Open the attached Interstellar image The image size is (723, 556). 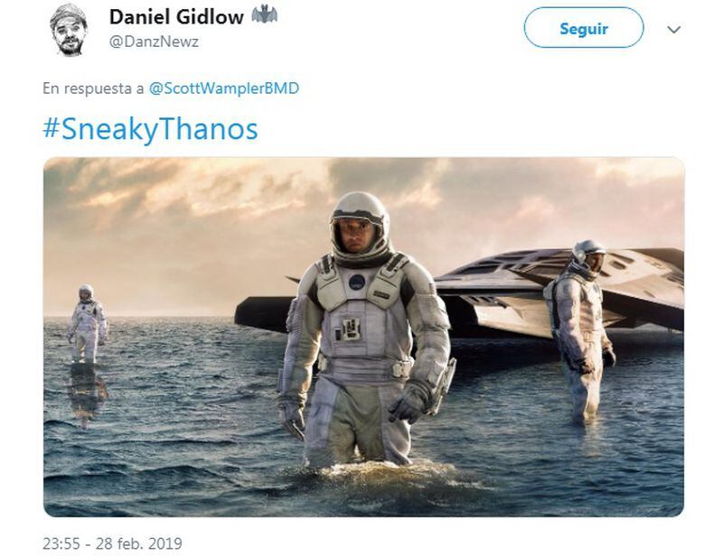(364, 337)
